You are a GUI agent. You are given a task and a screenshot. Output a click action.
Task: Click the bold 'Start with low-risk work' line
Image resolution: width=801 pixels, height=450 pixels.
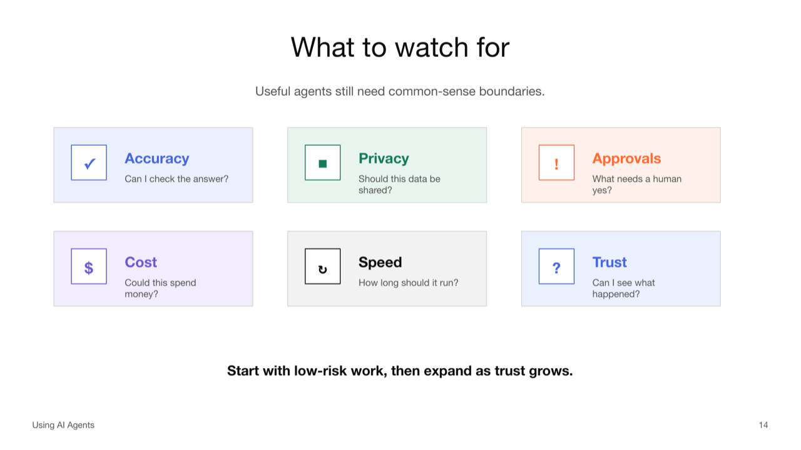pos(400,371)
